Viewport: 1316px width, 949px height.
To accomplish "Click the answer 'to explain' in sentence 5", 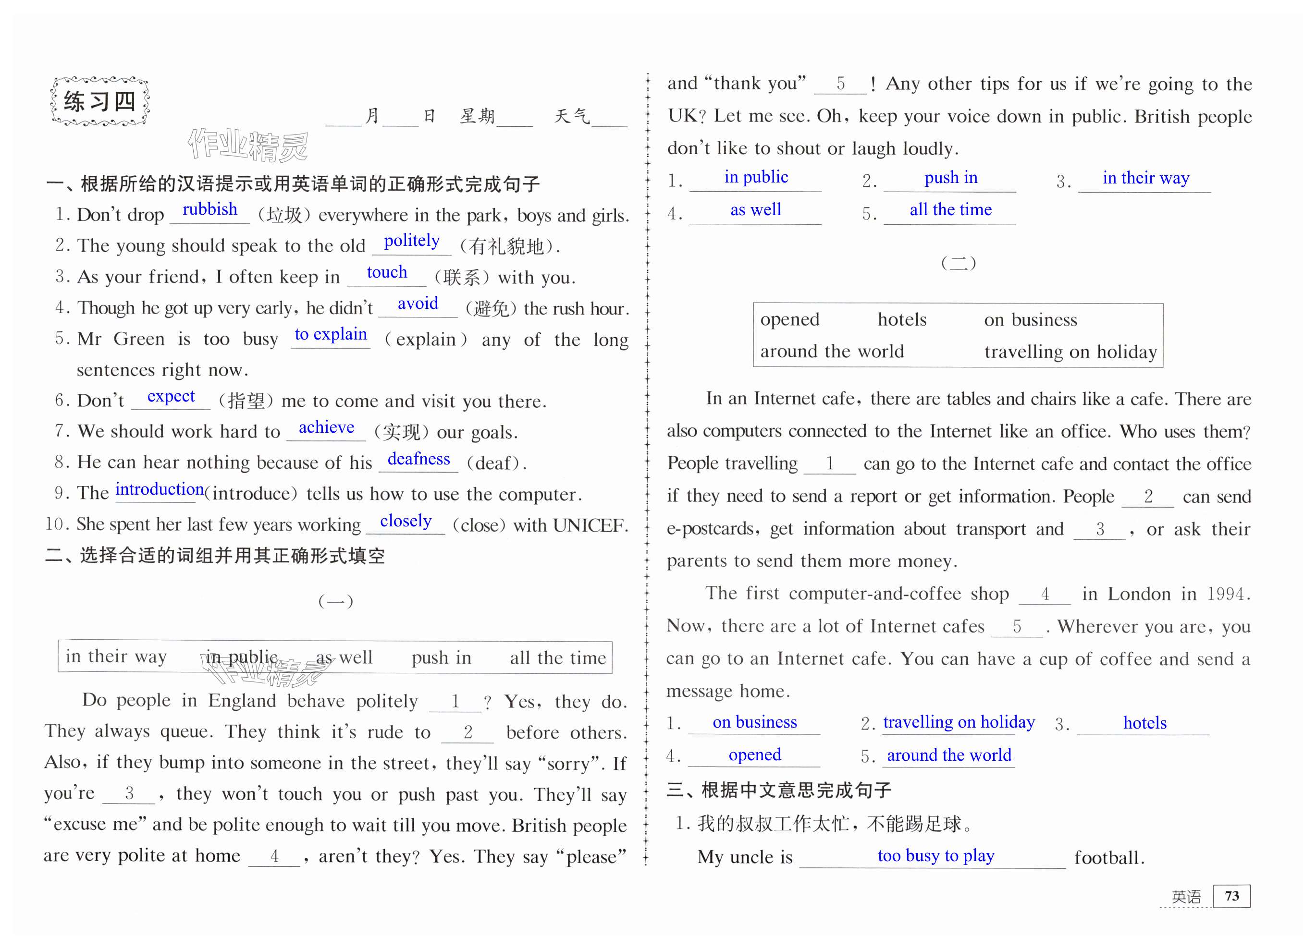I will tap(331, 334).
